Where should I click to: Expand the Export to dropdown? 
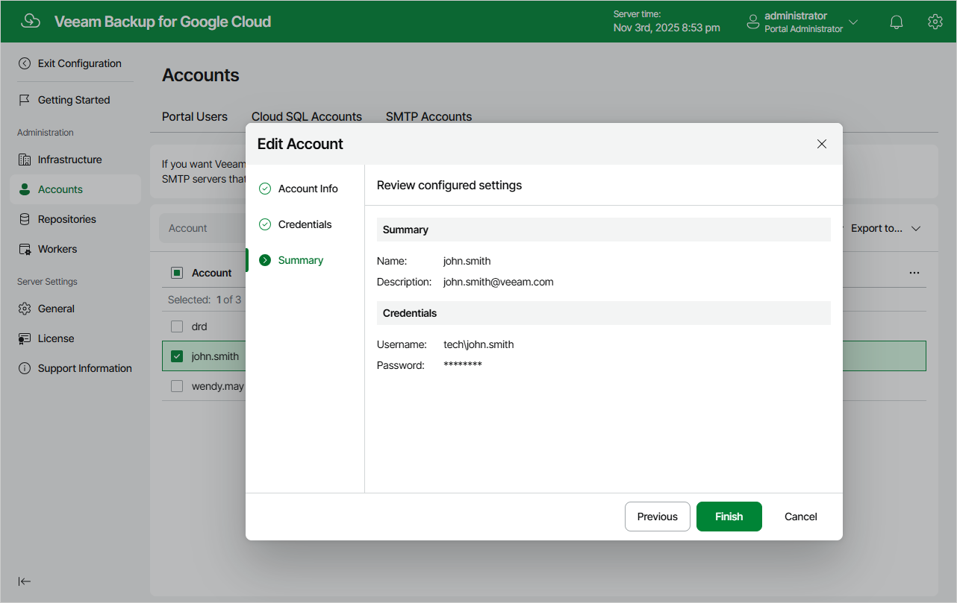tap(885, 228)
